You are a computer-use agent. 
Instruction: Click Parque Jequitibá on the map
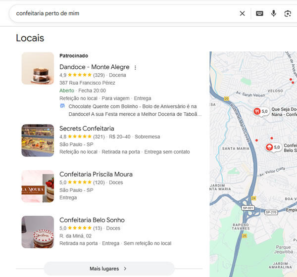(x=283, y=249)
